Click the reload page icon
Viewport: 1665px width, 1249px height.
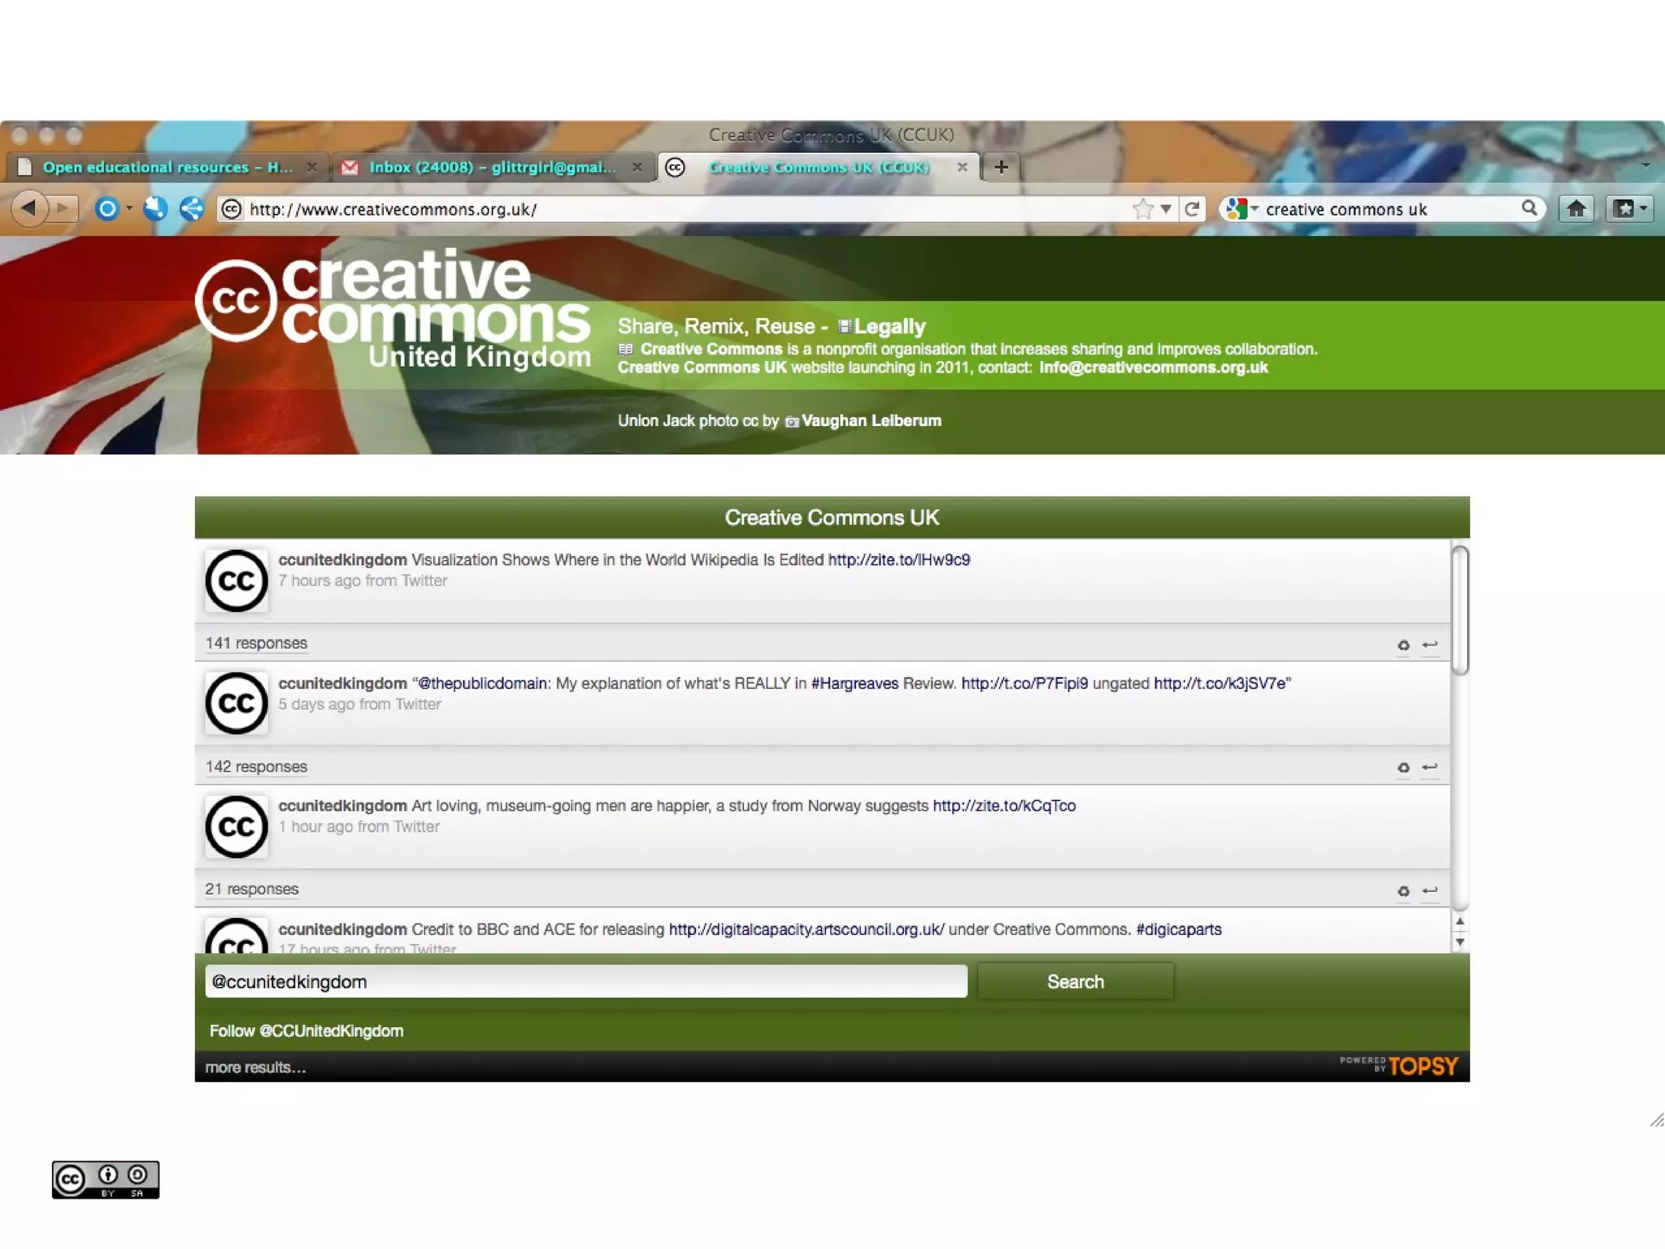point(1192,209)
